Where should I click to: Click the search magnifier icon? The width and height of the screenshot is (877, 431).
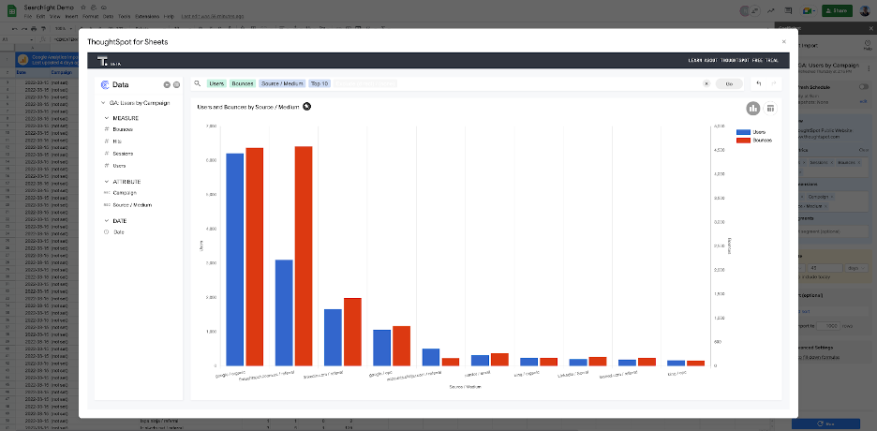pyautogui.click(x=198, y=83)
